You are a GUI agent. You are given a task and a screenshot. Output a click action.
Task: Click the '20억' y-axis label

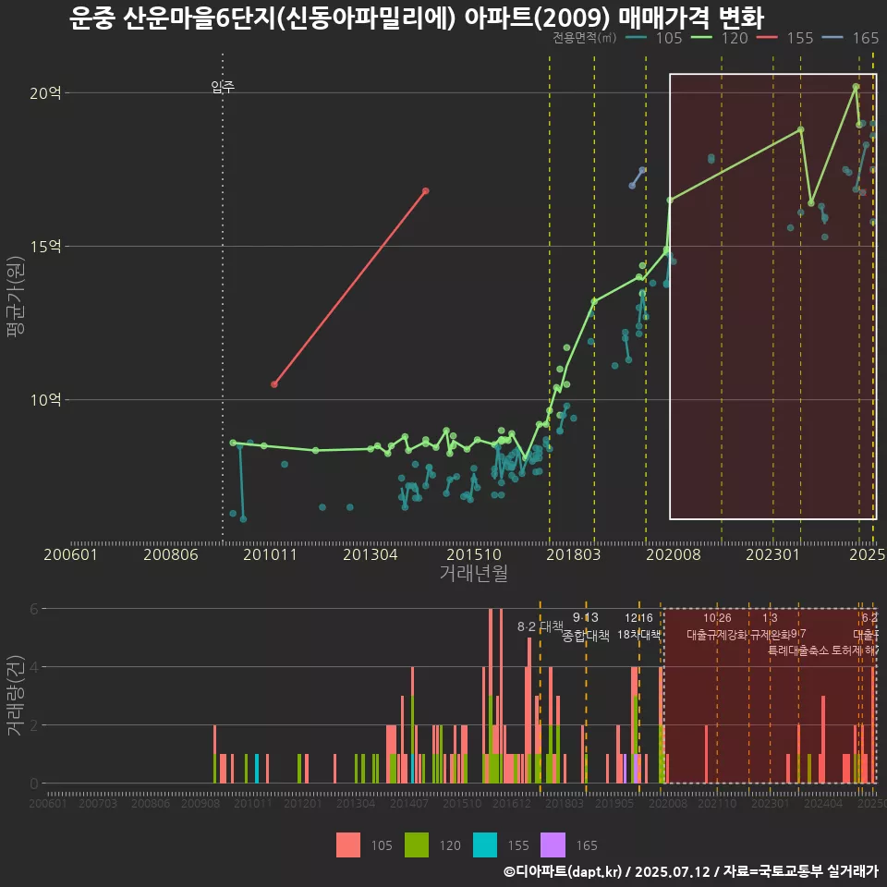pyautogui.click(x=45, y=92)
